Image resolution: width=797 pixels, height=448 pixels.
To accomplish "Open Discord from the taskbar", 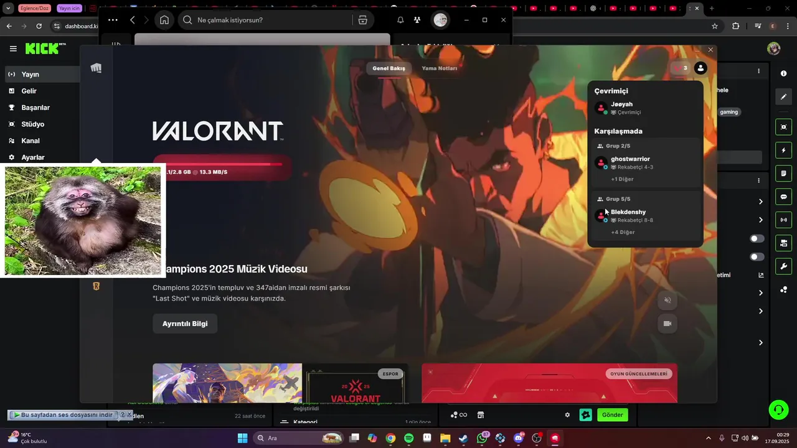I will 519,438.
